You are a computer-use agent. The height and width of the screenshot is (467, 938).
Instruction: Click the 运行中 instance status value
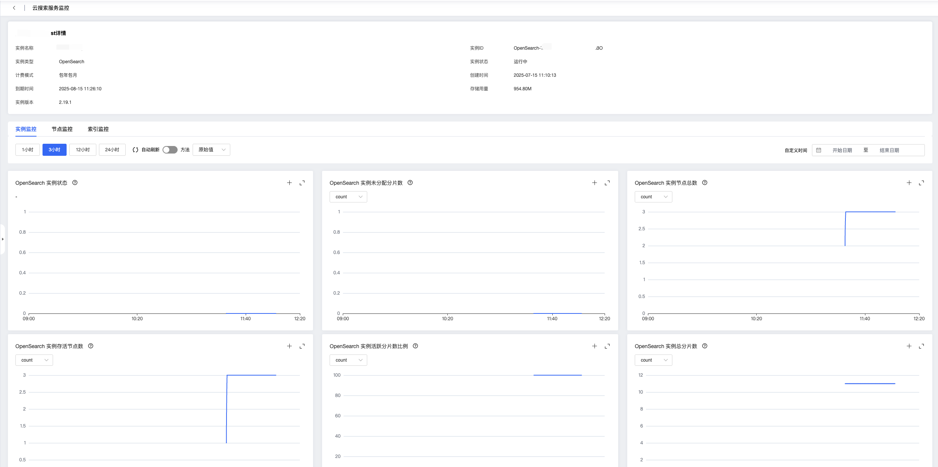(x=520, y=62)
